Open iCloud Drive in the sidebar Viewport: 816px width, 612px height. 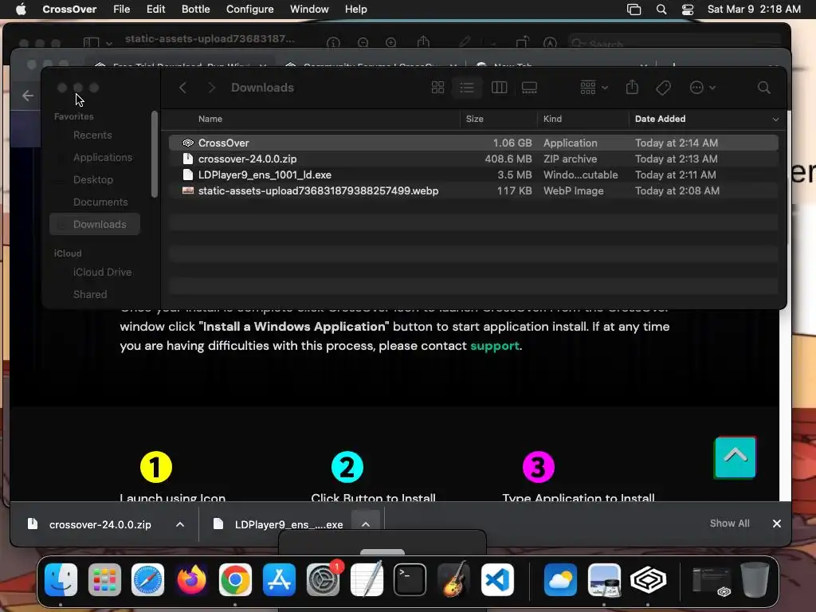click(102, 273)
